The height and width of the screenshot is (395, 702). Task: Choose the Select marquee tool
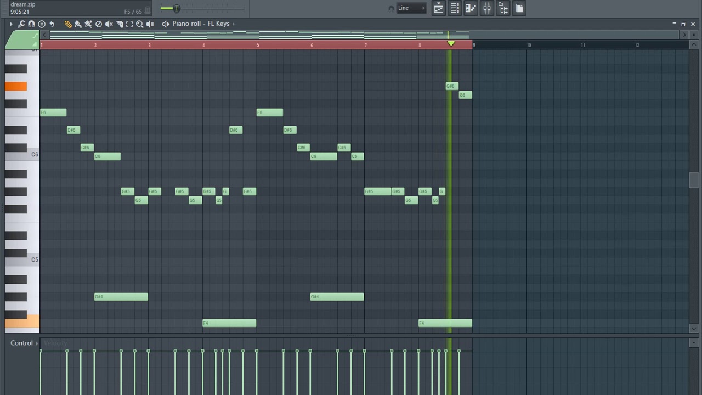[x=129, y=24]
